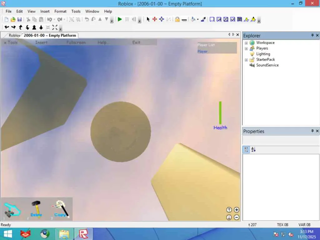Image resolution: width=320 pixels, height=240 pixels.
Task: Click the Undo arrow icon
Action: click(x=50, y=19)
